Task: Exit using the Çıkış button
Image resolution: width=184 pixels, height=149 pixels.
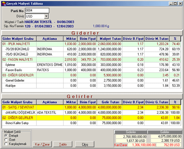Action: tap(85, 144)
